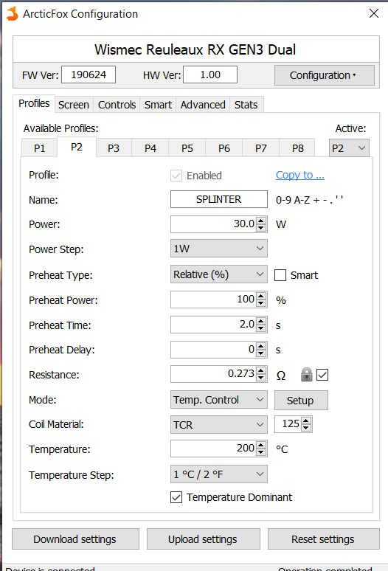388x571 pixels.
Task: Click the Resistance value field
Action: click(213, 373)
